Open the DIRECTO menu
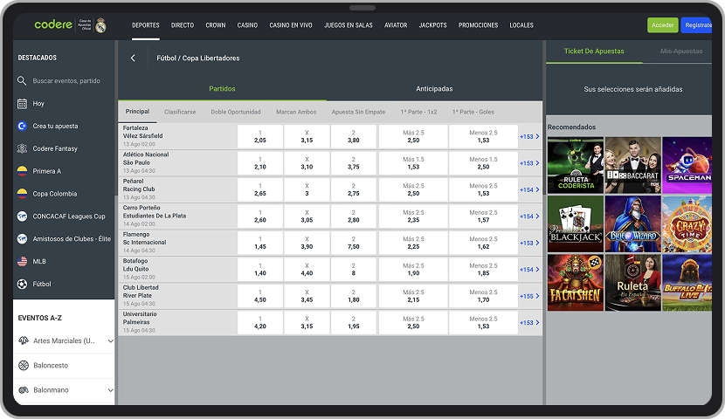Image resolution: width=725 pixels, height=419 pixels. (183, 25)
